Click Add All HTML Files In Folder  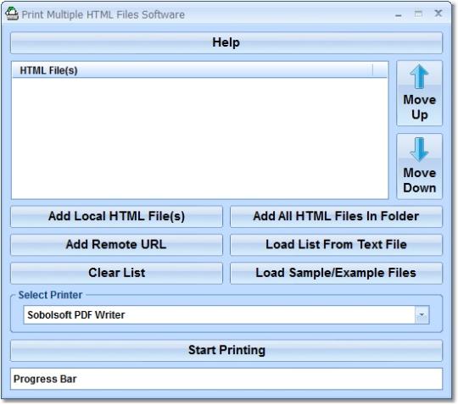336,217
